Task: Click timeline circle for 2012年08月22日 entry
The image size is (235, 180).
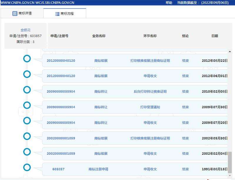Action: [x=27, y=59]
